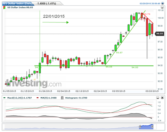This screenshot has height=132, width=167.
Task: Click the highlighted blue range in the navigator
Action: 146,127
